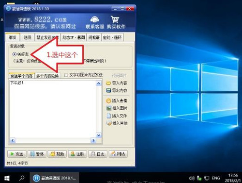This screenshot has width=242, height=183.
Task: Open the 日志 button
Action: point(98,154)
